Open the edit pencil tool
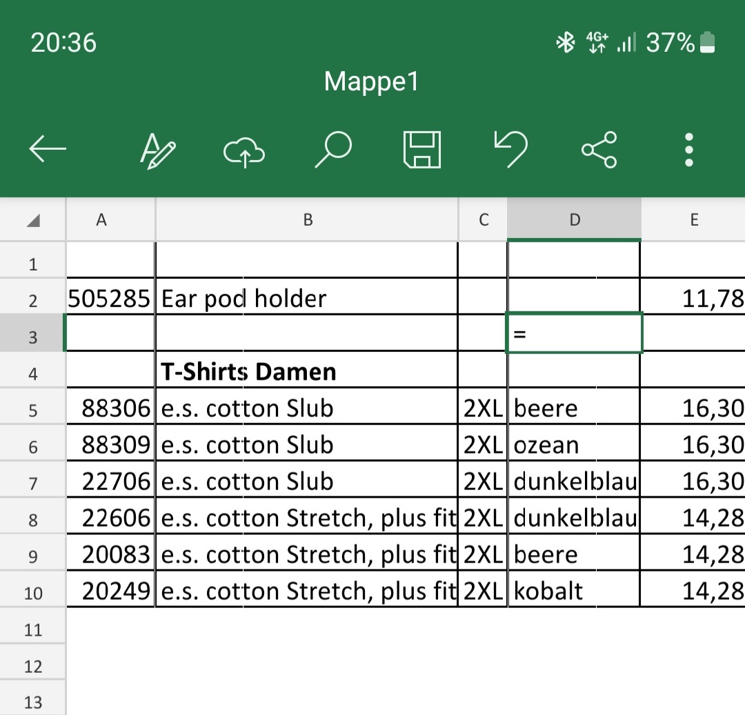The height and width of the screenshot is (715, 745). (158, 150)
